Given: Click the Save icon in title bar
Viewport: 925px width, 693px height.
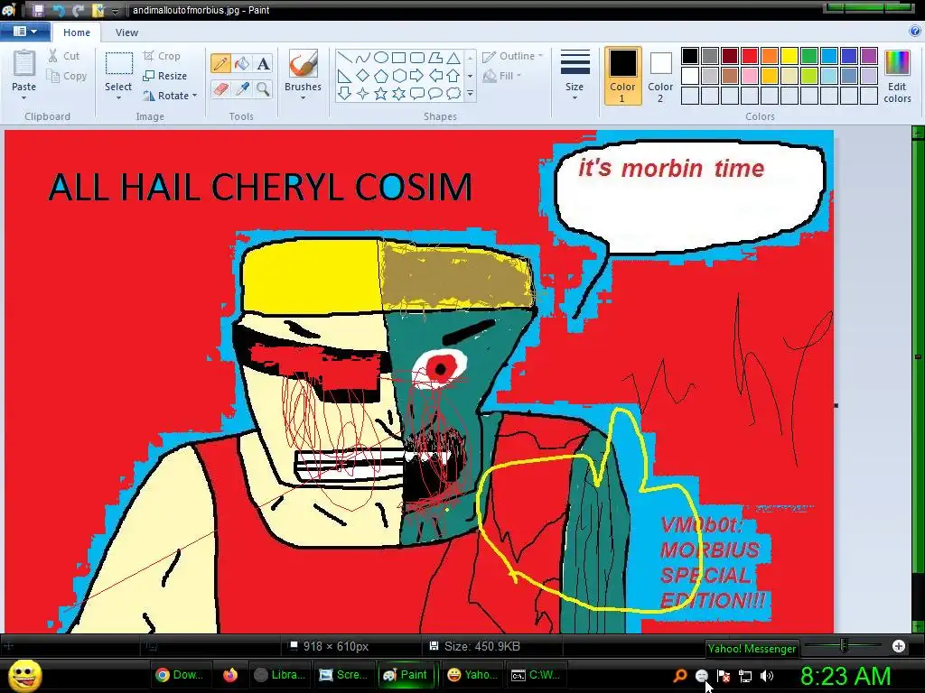Looking at the screenshot, I should pos(38,10).
